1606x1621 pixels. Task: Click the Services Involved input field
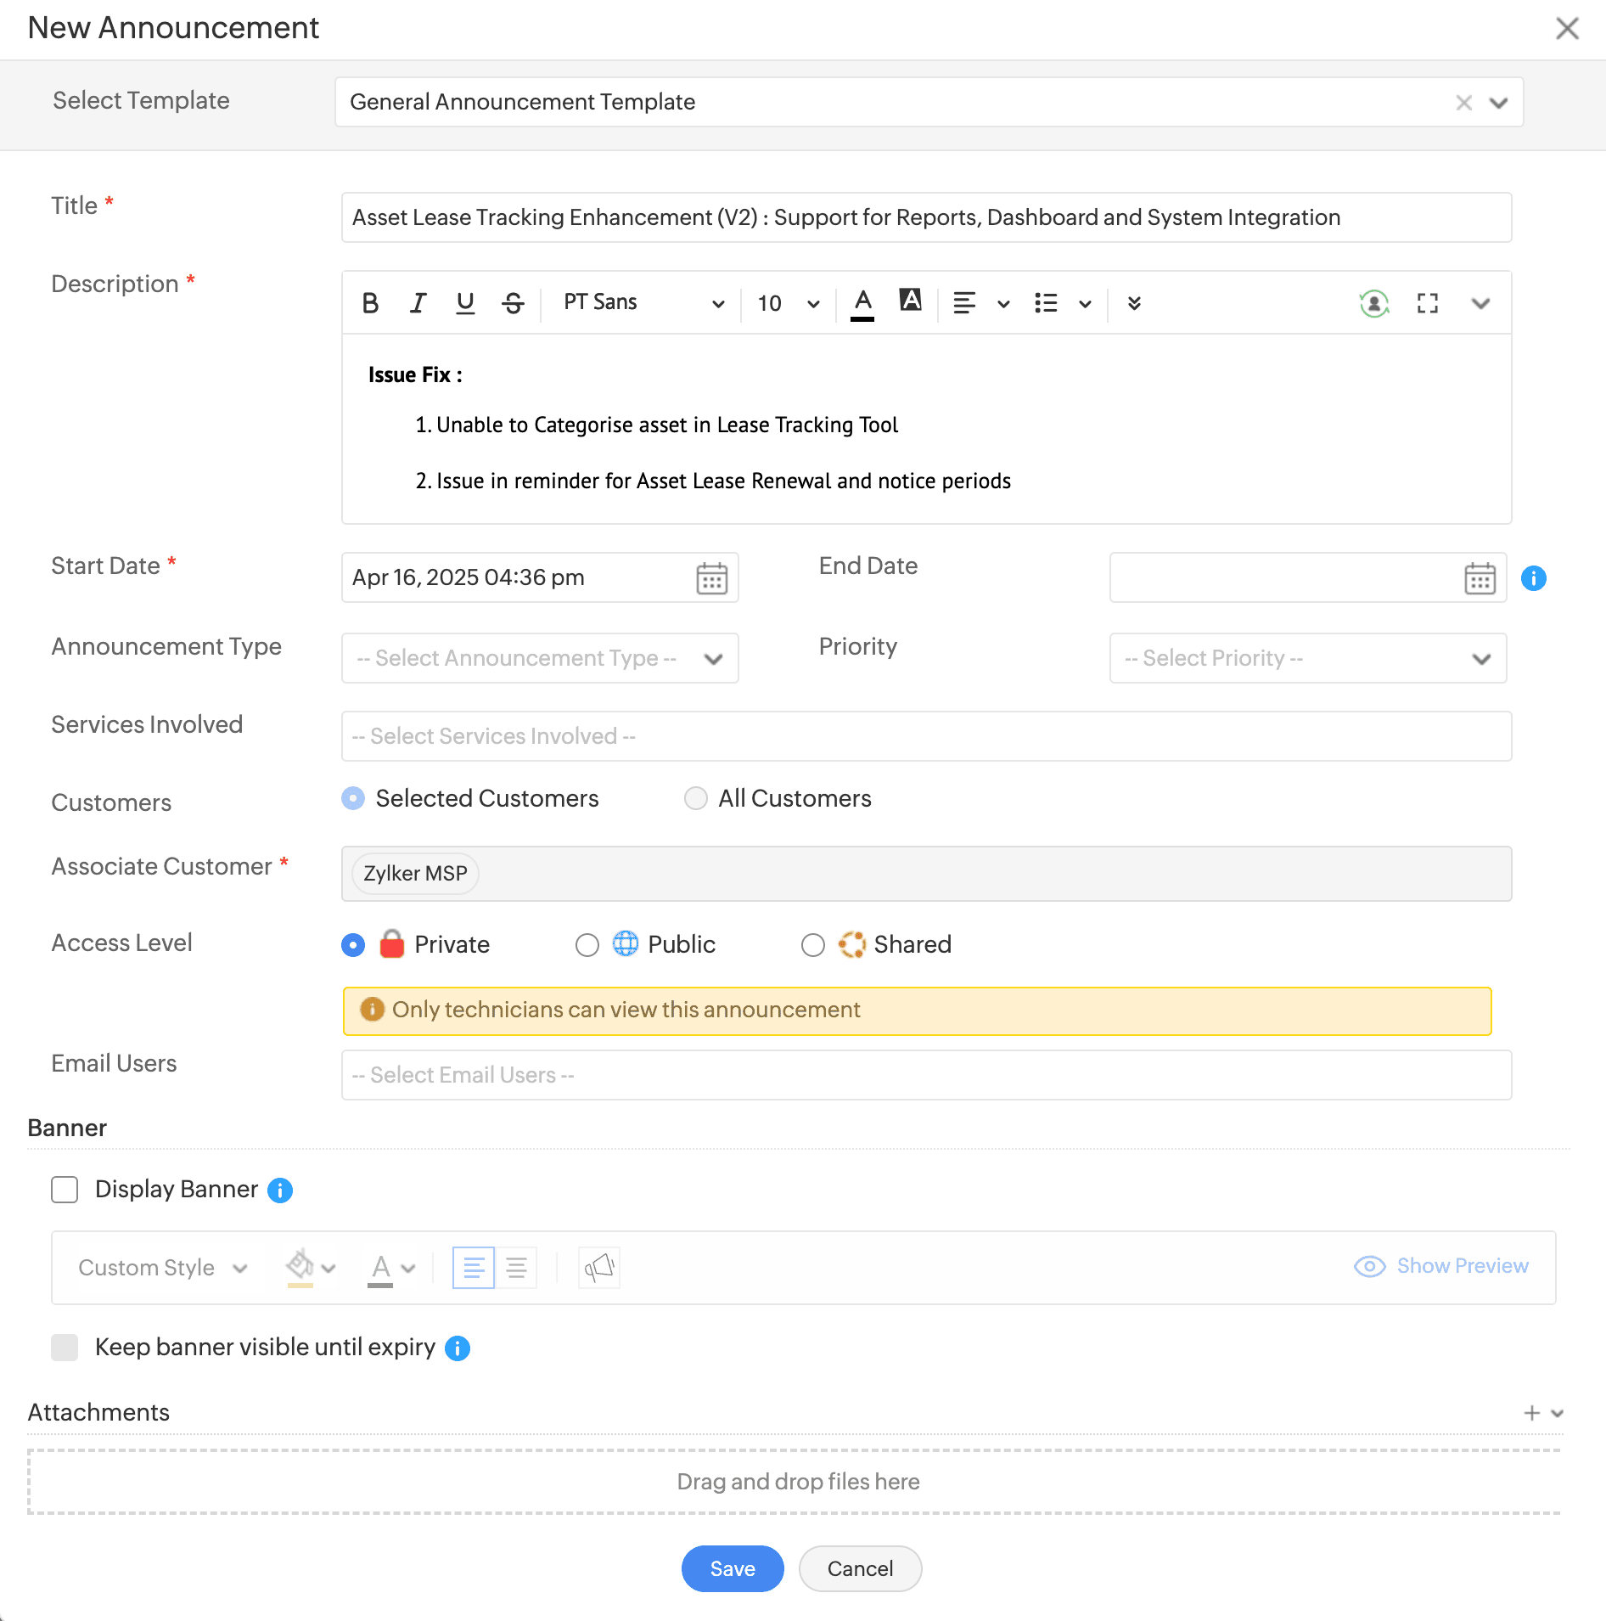[926, 736]
